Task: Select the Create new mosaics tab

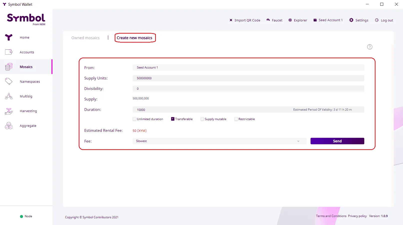Action: [x=134, y=38]
